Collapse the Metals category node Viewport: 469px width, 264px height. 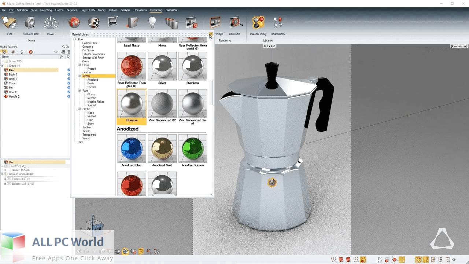[x=79, y=76]
